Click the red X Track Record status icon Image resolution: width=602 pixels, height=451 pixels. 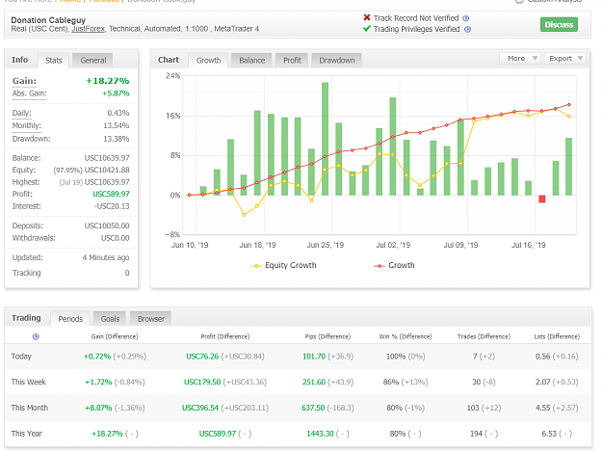click(x=367, y=17)
